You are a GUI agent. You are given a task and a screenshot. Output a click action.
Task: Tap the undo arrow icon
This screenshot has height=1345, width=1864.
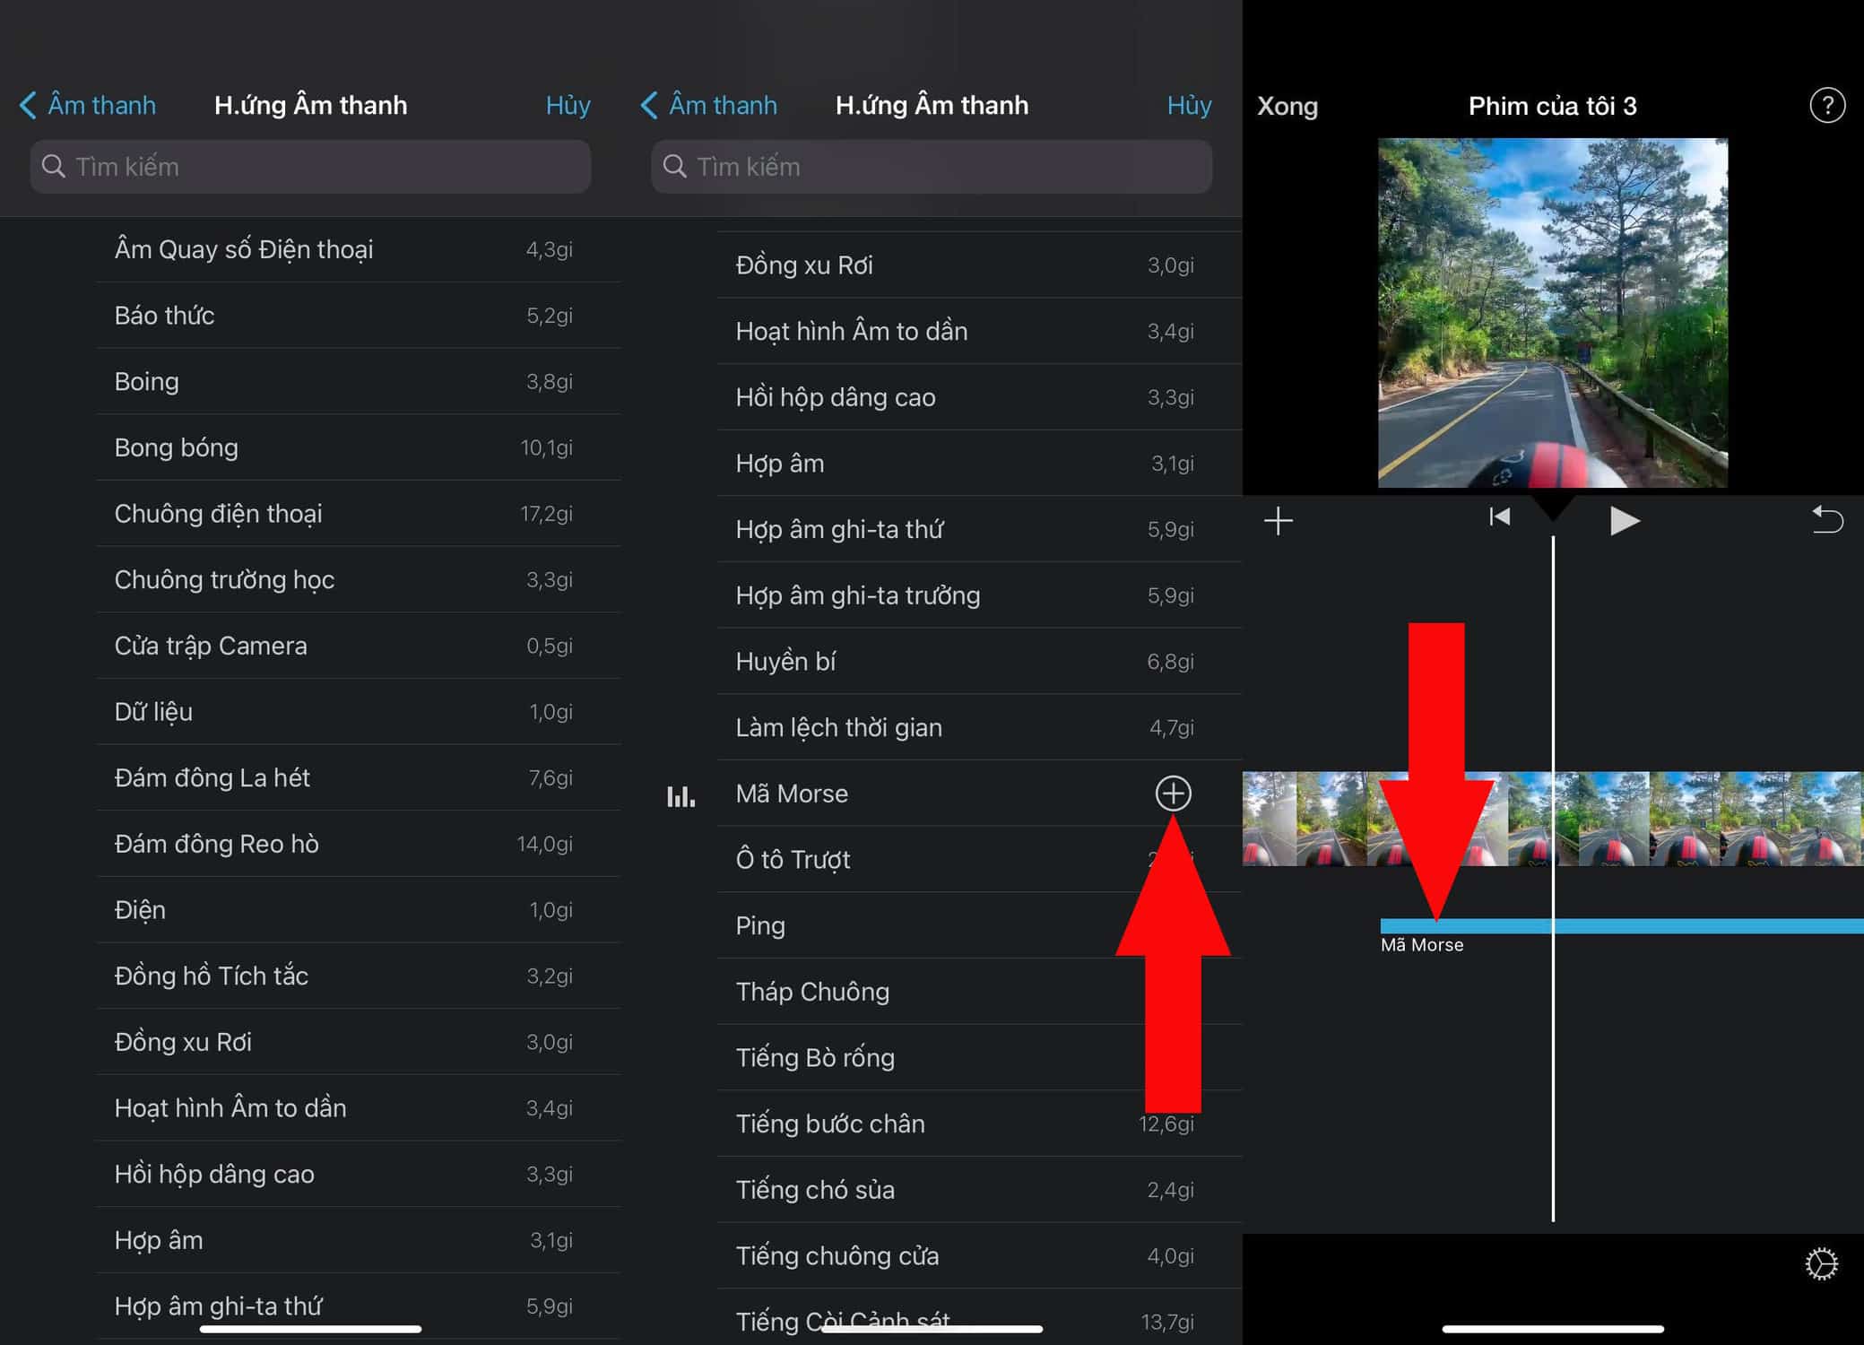pos(1826,520)
